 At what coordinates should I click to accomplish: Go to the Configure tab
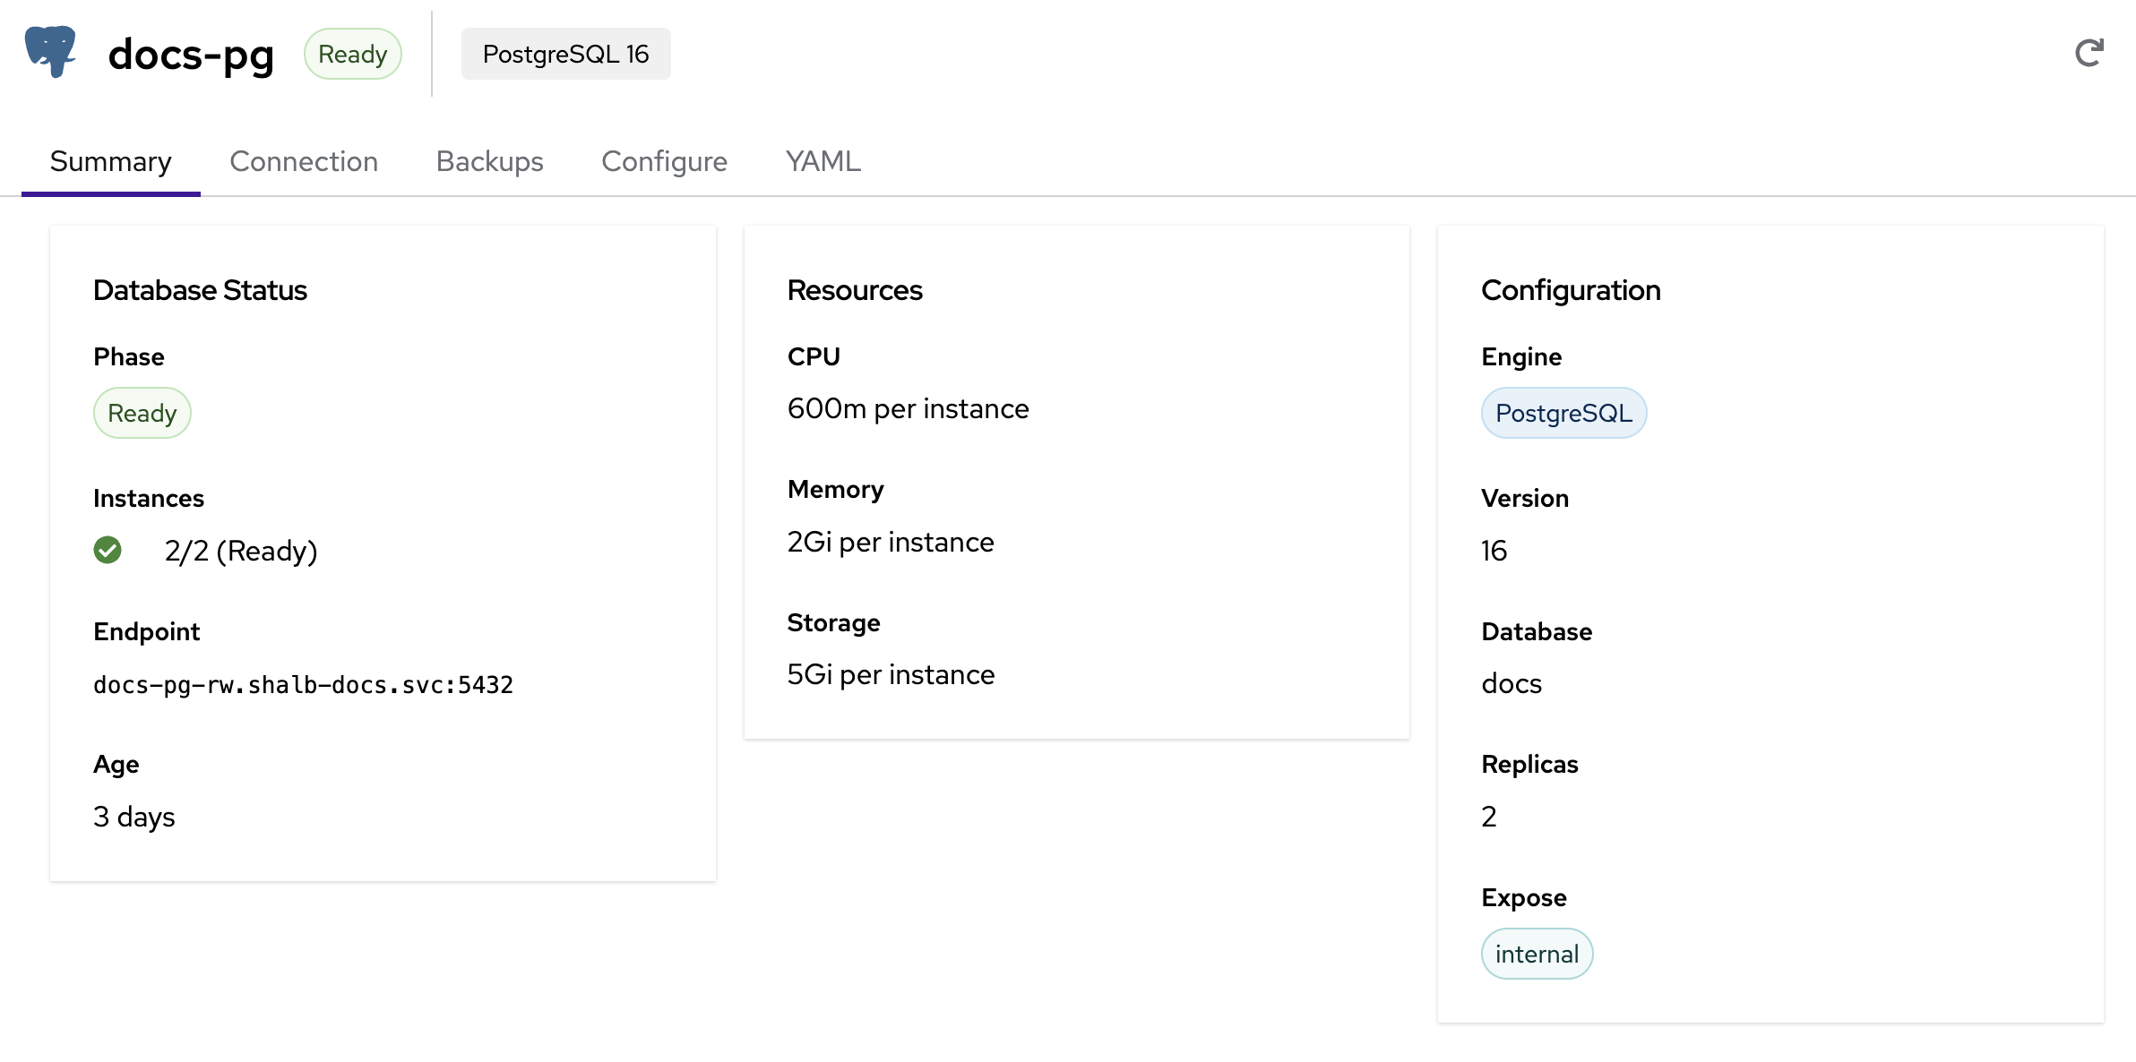point(664,161)
